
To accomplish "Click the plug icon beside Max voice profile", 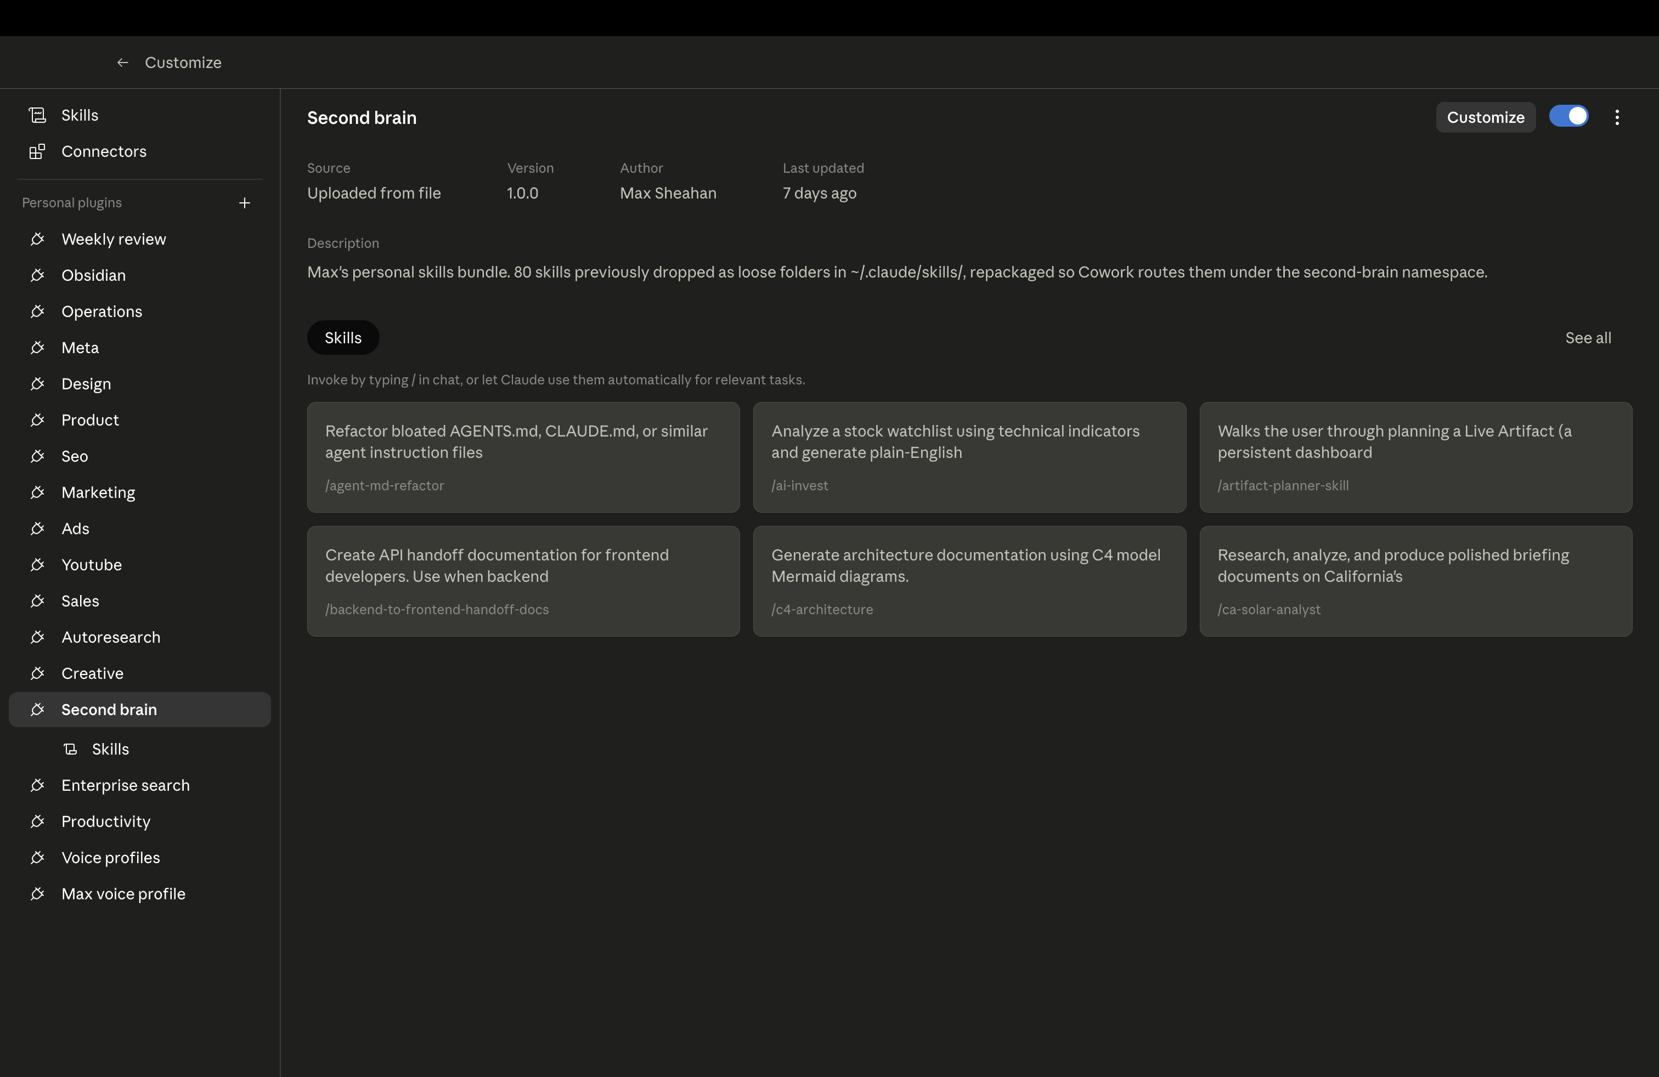I will 38,894.
